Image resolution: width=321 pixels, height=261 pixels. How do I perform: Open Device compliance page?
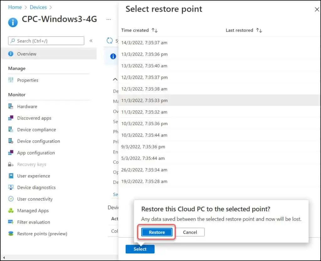pyautogui.click(x=36, y=130)
